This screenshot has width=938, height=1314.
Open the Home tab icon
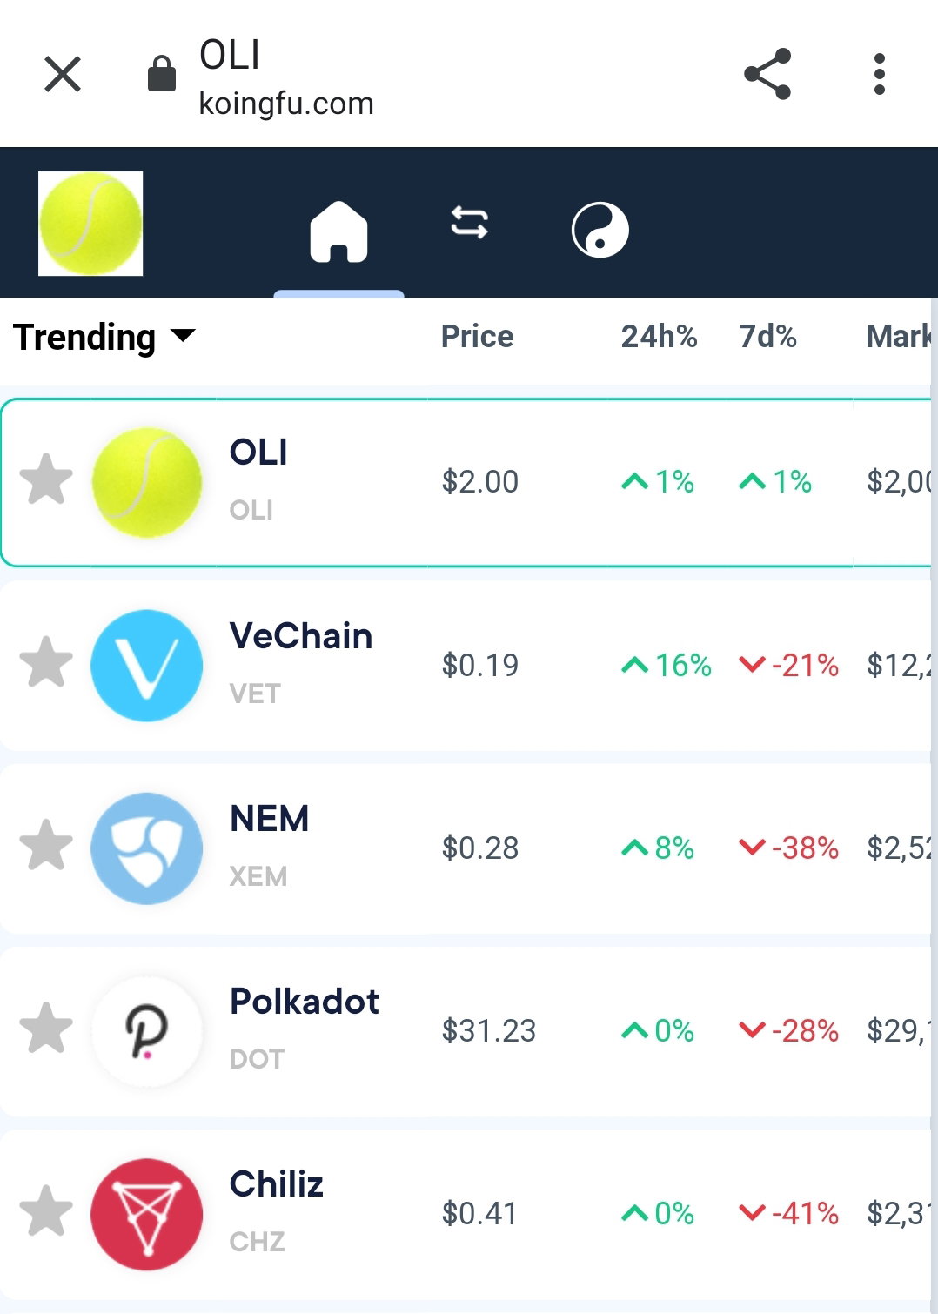click(x=338, y=231)
